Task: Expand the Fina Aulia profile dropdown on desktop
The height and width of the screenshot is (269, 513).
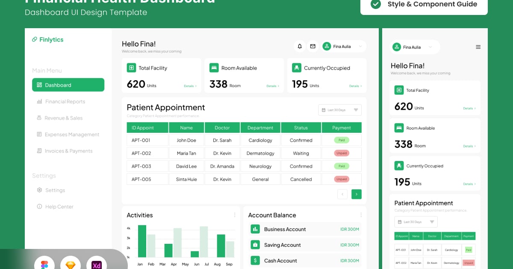Action: click(x=360, y=47)
